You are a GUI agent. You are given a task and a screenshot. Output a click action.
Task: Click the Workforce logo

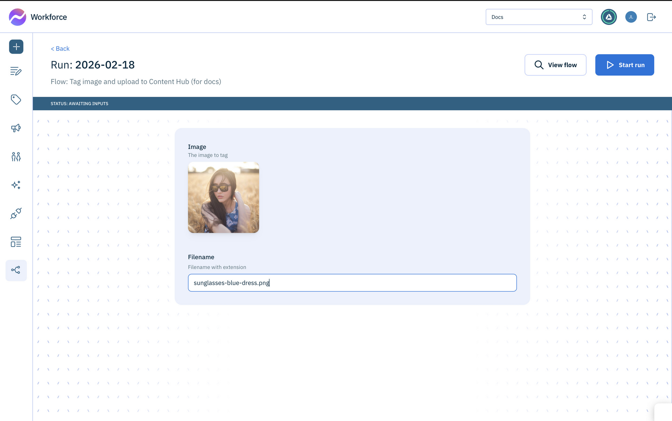[x=18, y=17]
